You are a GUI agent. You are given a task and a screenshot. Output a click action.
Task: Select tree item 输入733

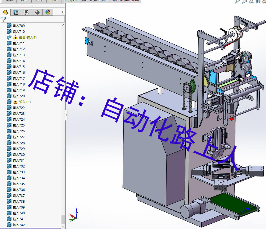(19, 172)
